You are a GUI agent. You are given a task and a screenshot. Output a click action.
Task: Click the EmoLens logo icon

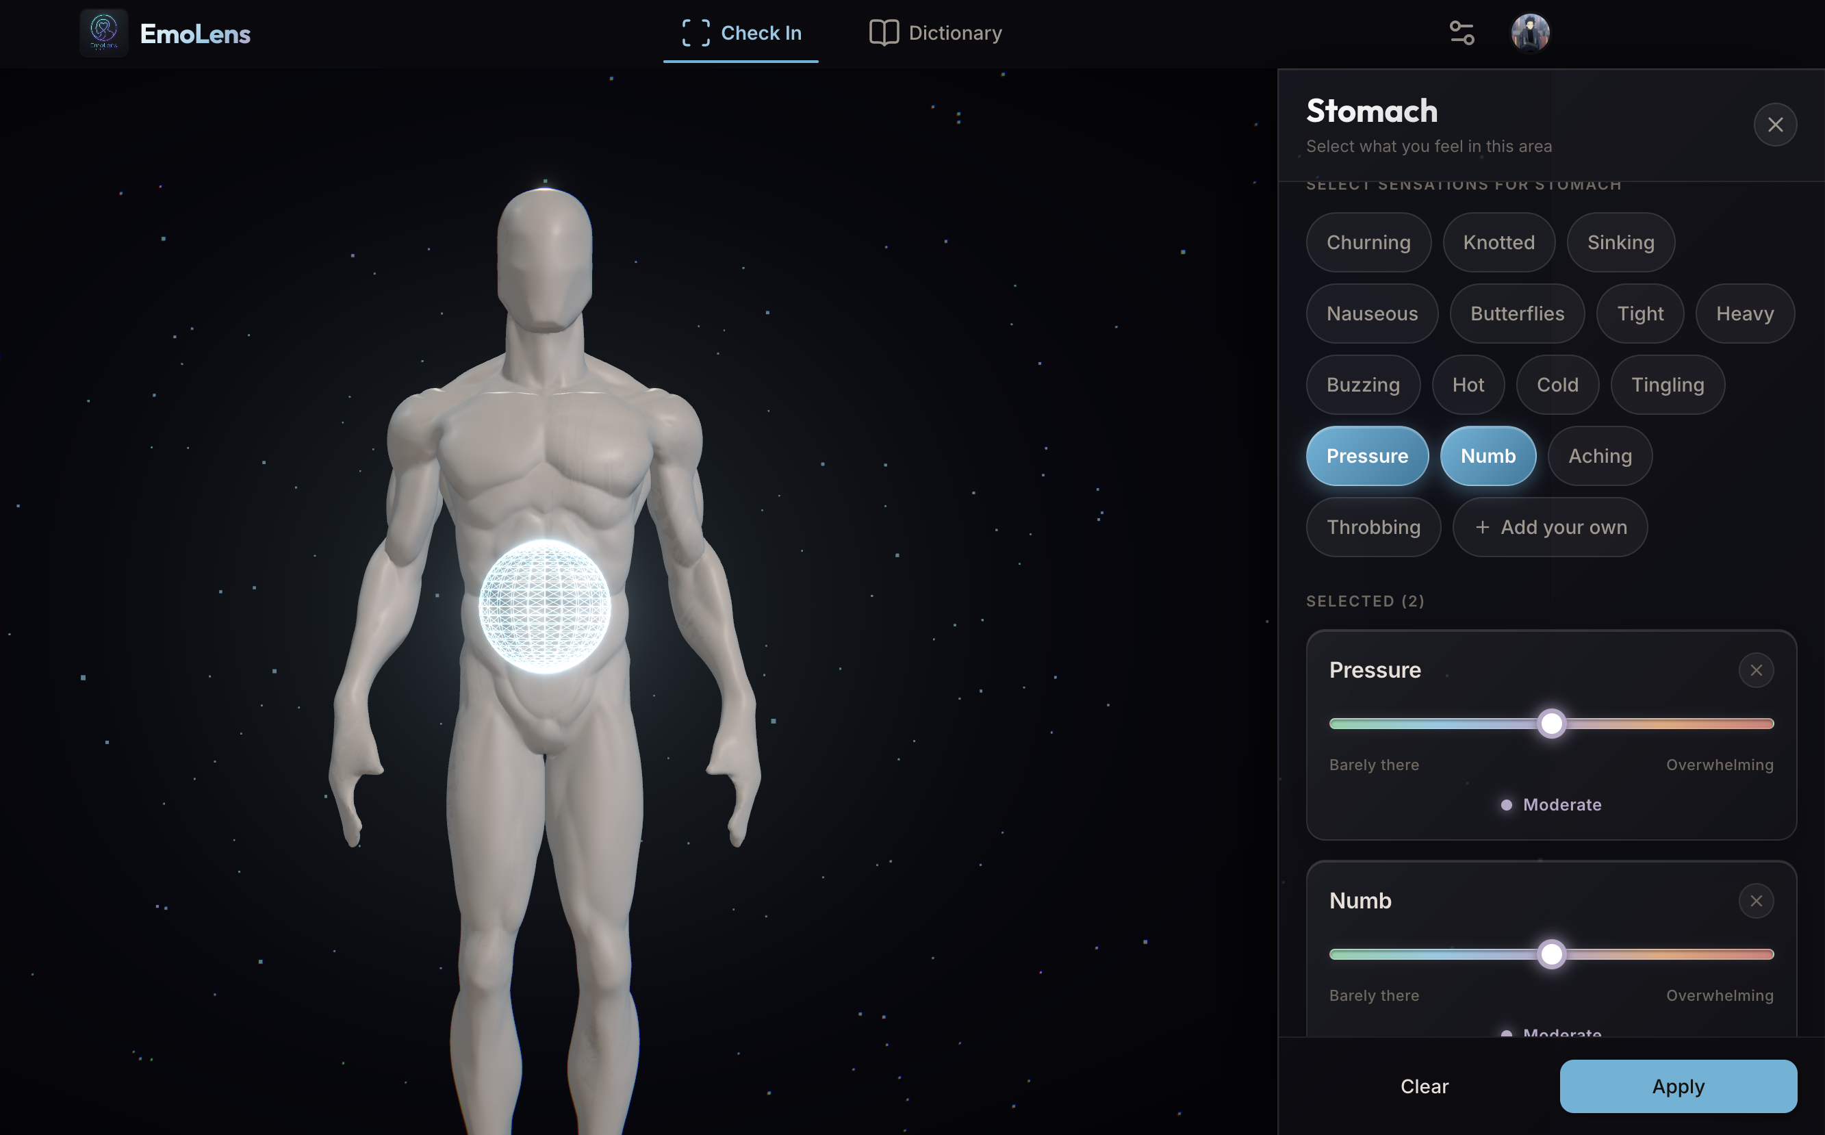pyautogui.click(x=103, y=33)
